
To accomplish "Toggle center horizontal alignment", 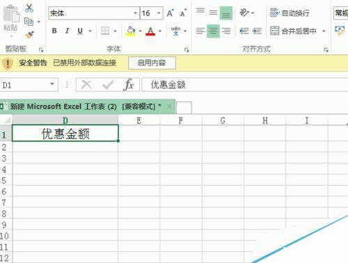I will point(213,31).
